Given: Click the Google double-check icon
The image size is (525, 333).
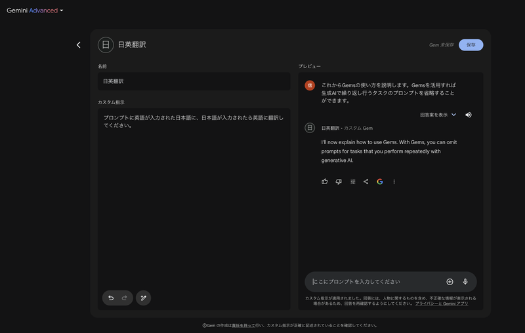Looking at the screenshot, I should [x=380, y=182].
